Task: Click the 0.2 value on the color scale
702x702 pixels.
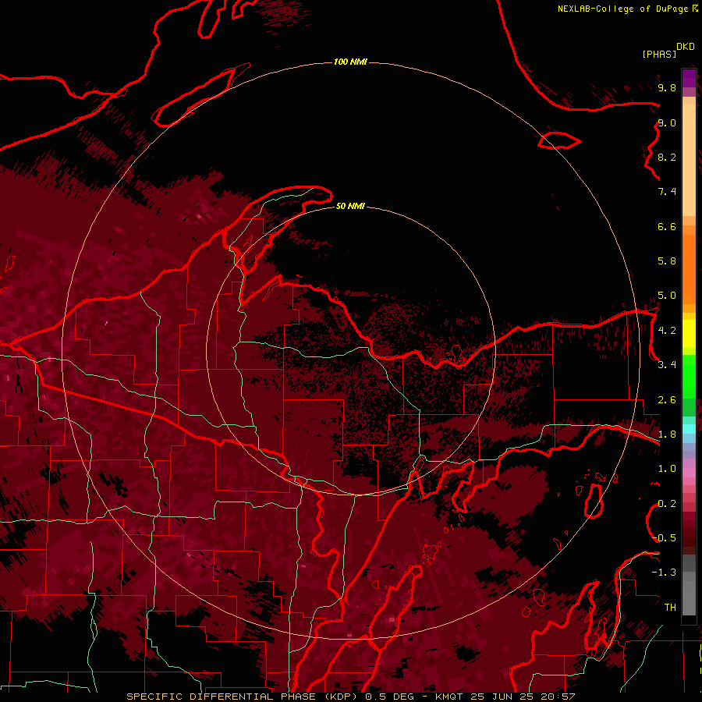Action: pos(666,504)
